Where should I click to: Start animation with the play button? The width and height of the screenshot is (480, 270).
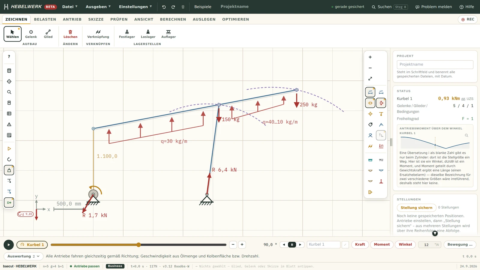coord(9,245)
